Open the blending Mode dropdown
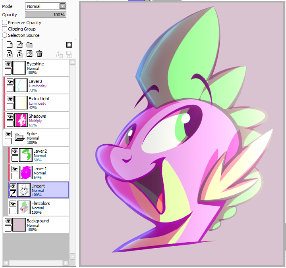Image resolution: width=286 pixels, height=268 pixels. (x=46, y=6)
